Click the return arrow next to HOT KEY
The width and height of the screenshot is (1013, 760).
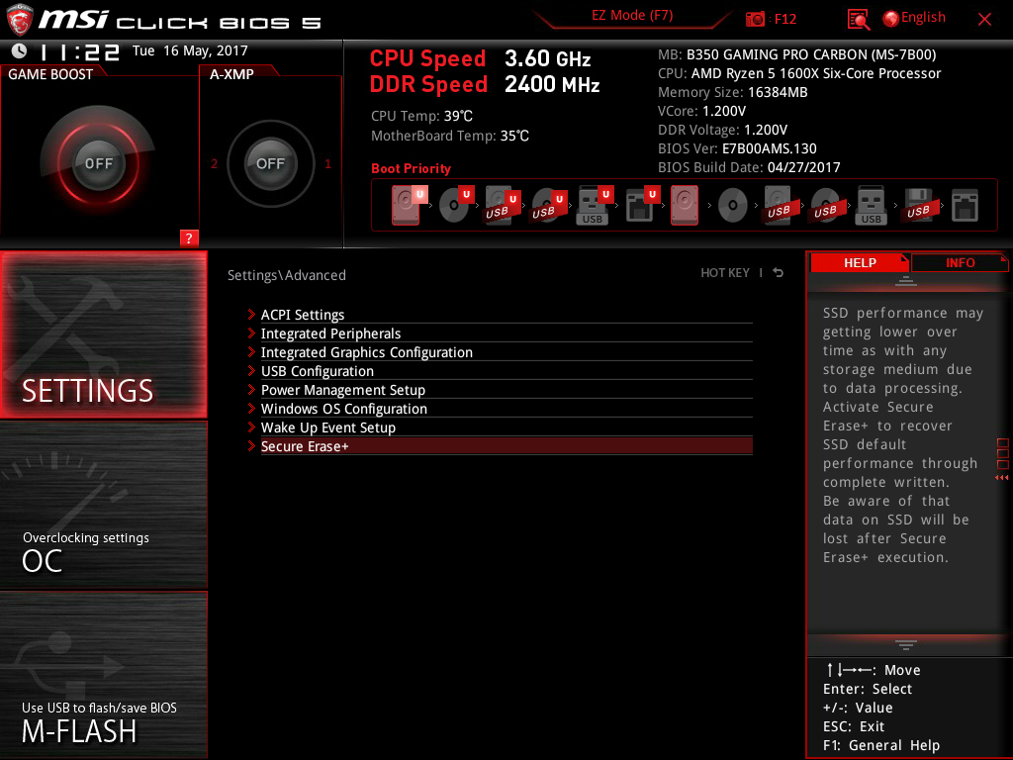pyautogui.click(x=778, y=273)
